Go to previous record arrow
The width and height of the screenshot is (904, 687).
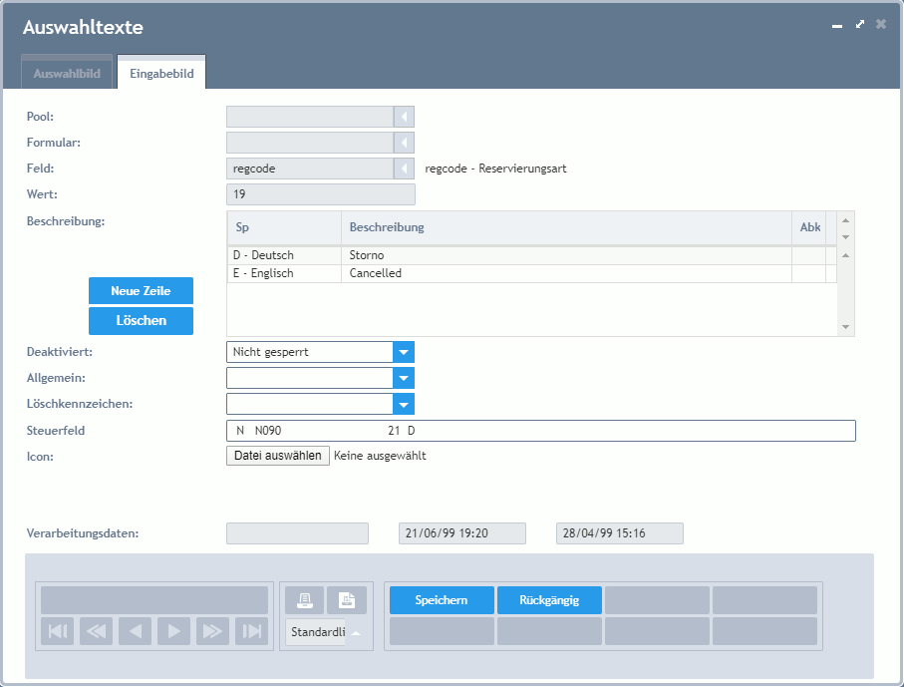(x=135, y=631)
